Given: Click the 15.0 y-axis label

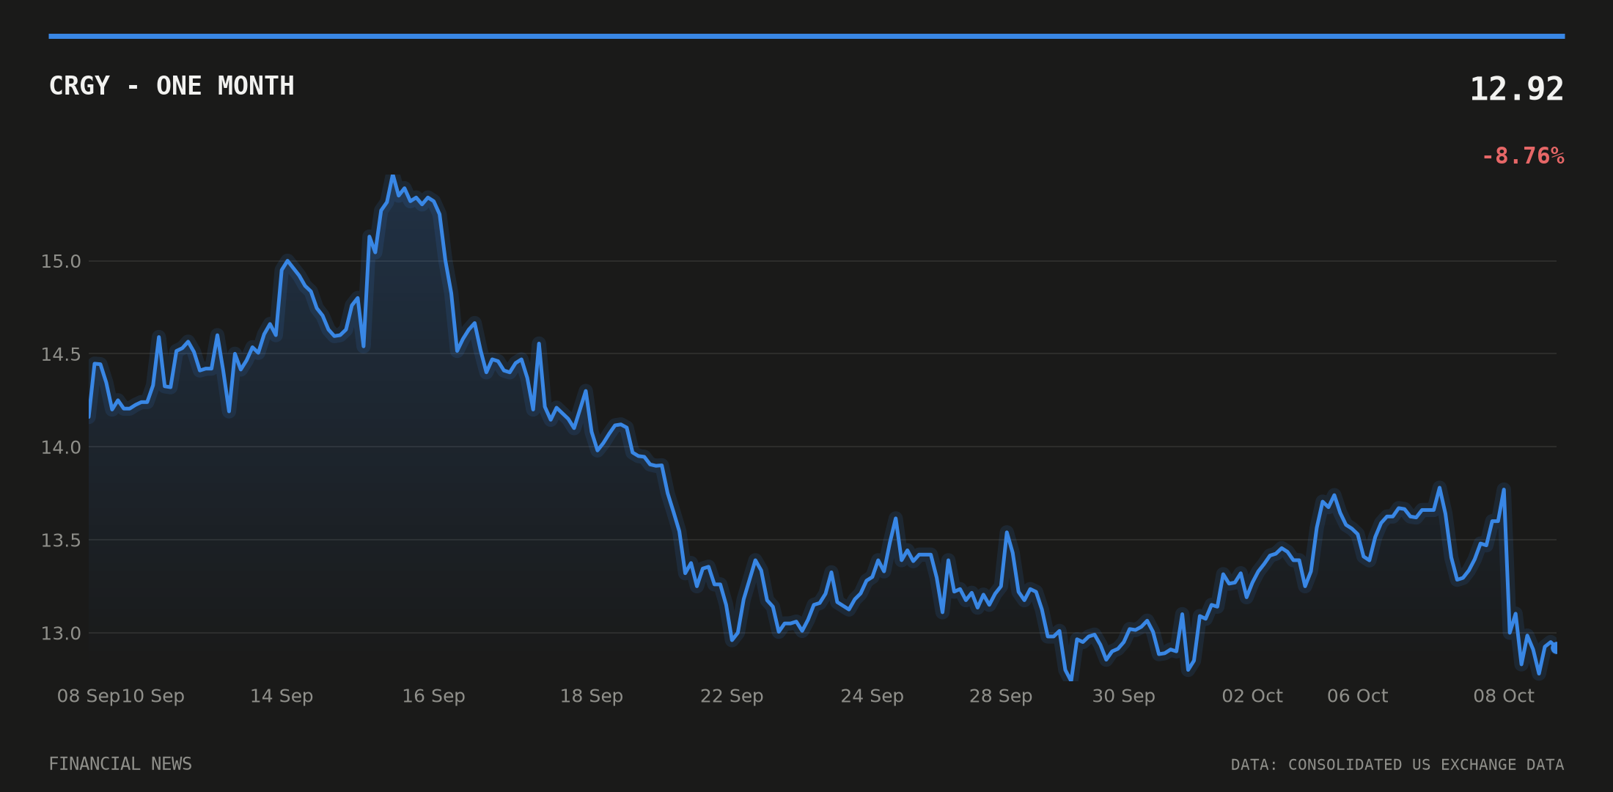Looking at the screenshot, I should (x=61, y=262).
